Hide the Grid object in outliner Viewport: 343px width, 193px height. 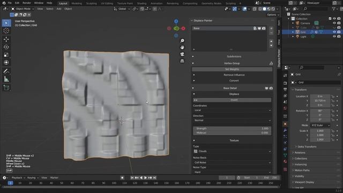[x=334, y=32]
